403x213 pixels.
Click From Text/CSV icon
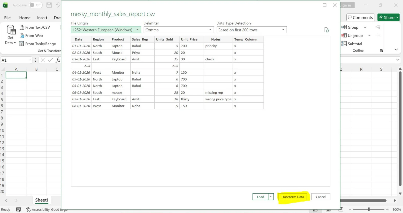click(22, 27)
